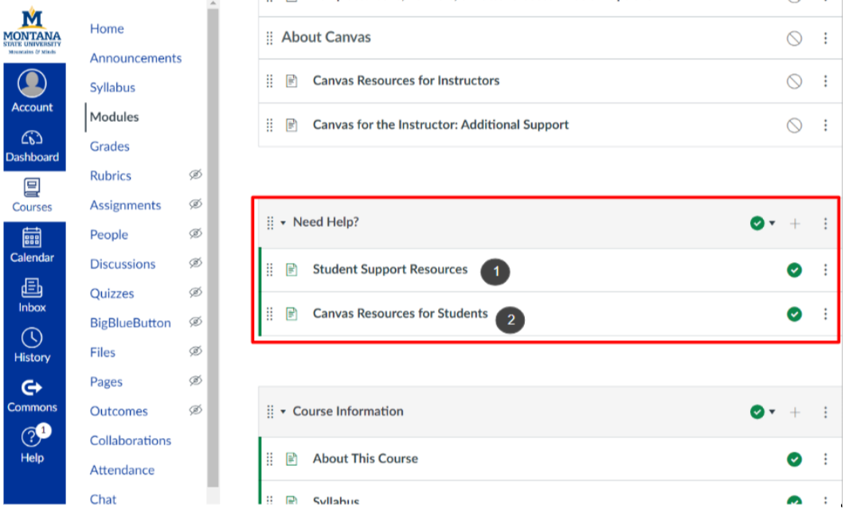Select the Dashboard icon in the sidebar
Viewport: 845px width, 509px height.
coord(33,138)
